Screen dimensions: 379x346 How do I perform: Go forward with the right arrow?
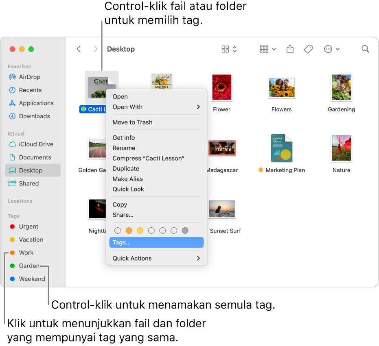point(96,49)
